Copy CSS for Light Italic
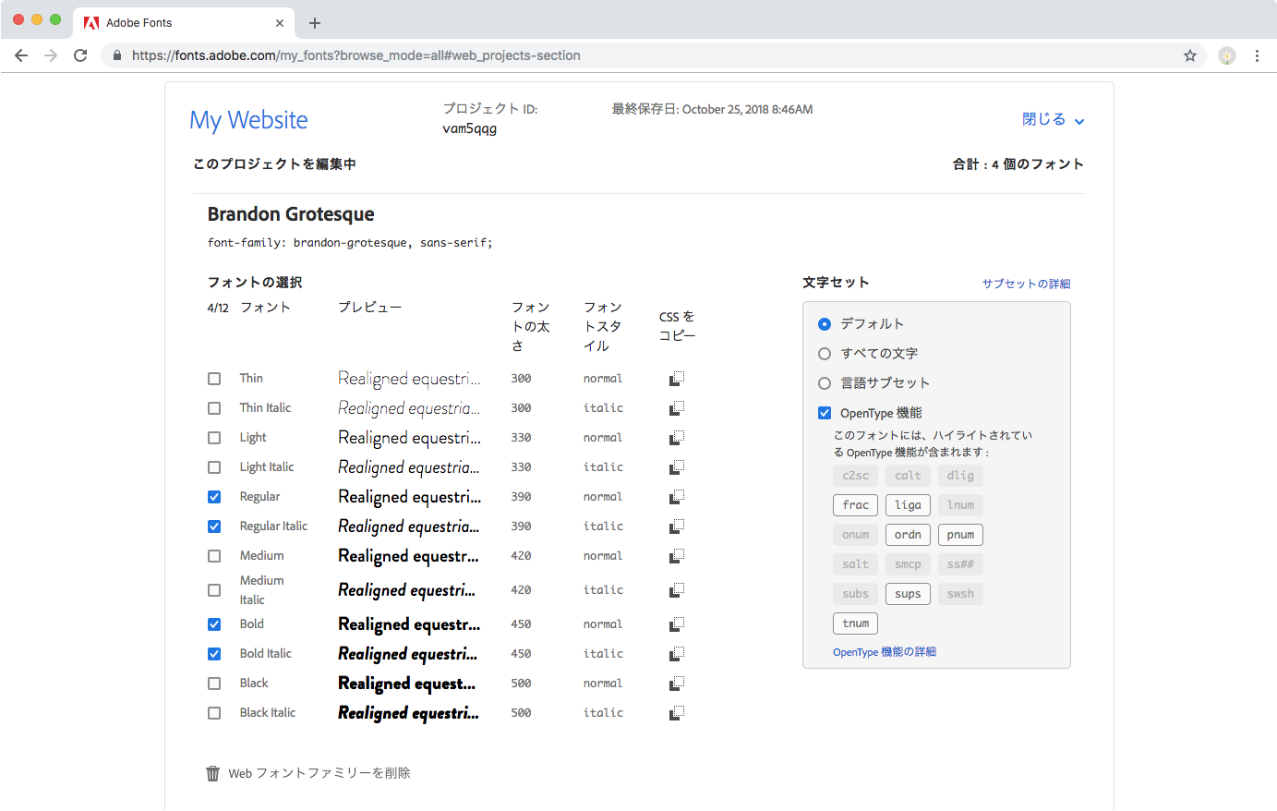This screenshot has height=811, width=1277. [x=677, y=467]
